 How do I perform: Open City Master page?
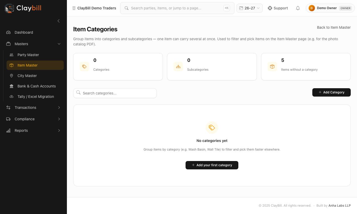35,76
